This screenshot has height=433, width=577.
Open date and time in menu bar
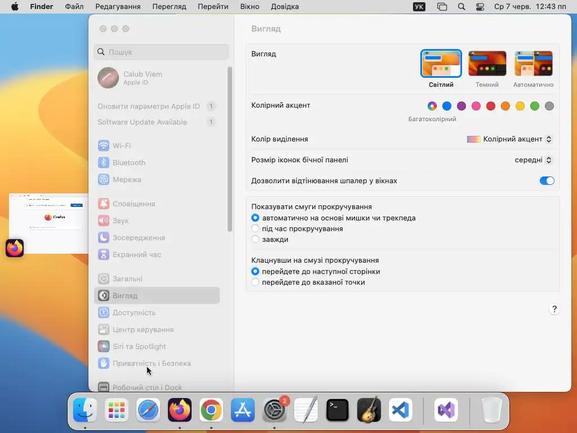tap(530, 7)
